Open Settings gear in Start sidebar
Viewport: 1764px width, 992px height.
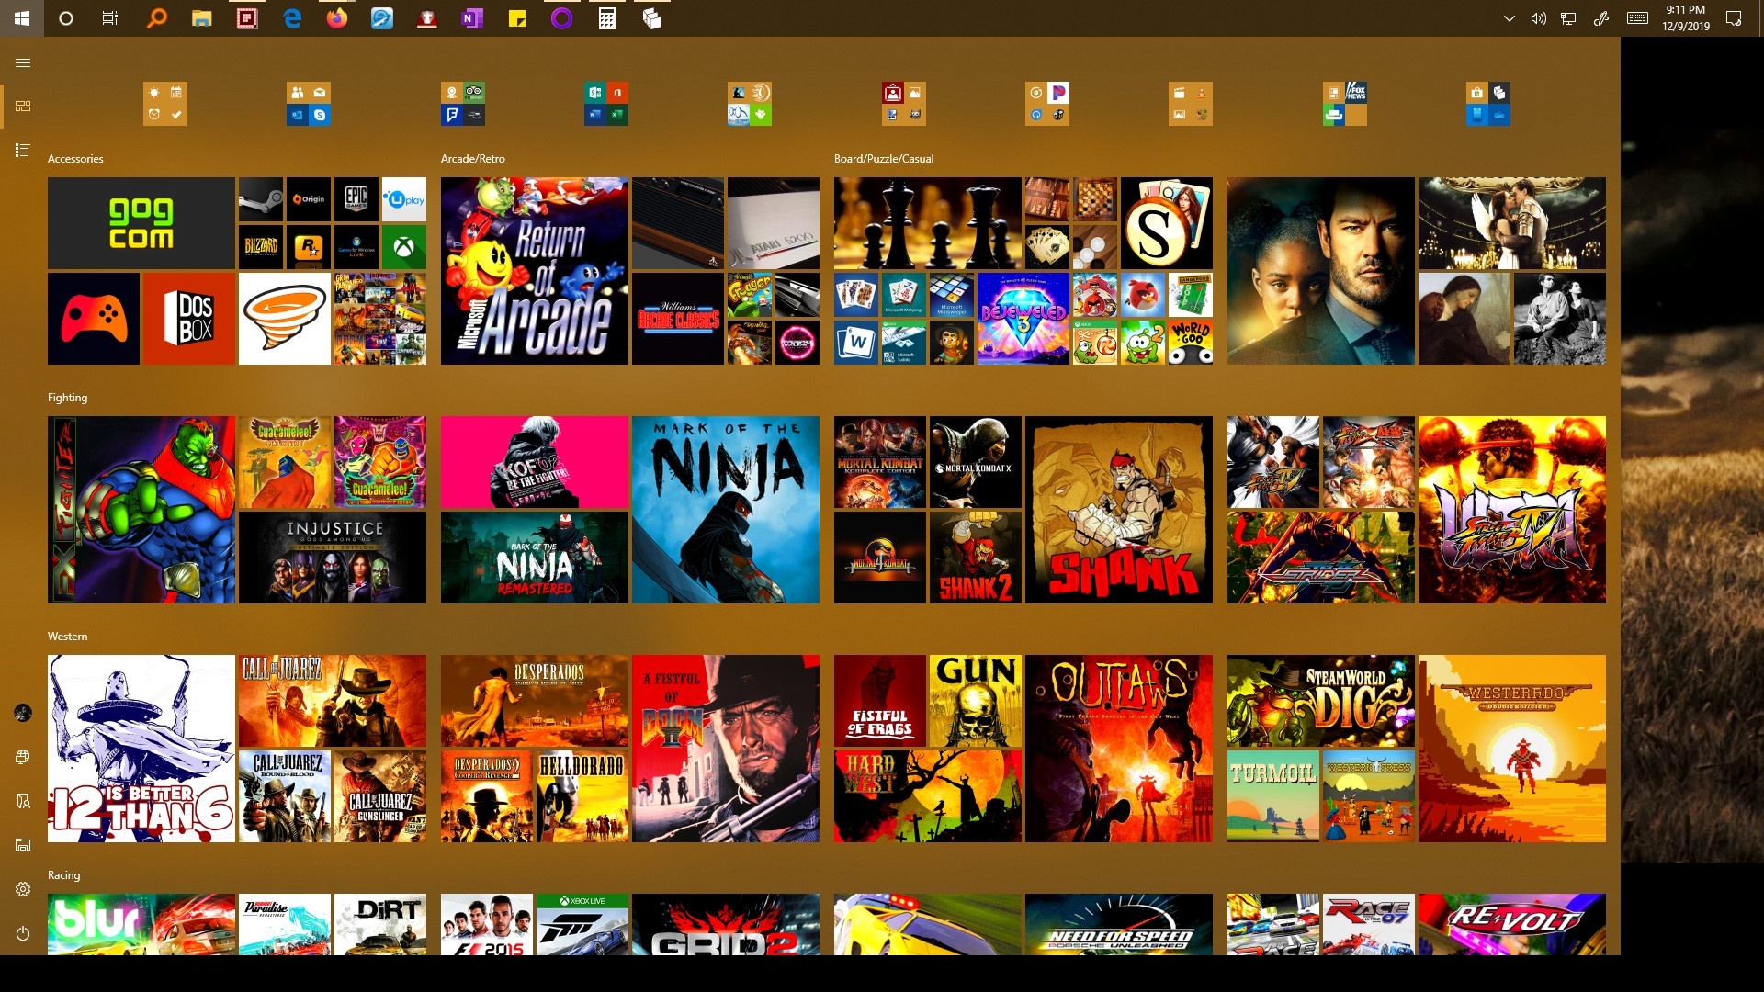click(23, 889)
